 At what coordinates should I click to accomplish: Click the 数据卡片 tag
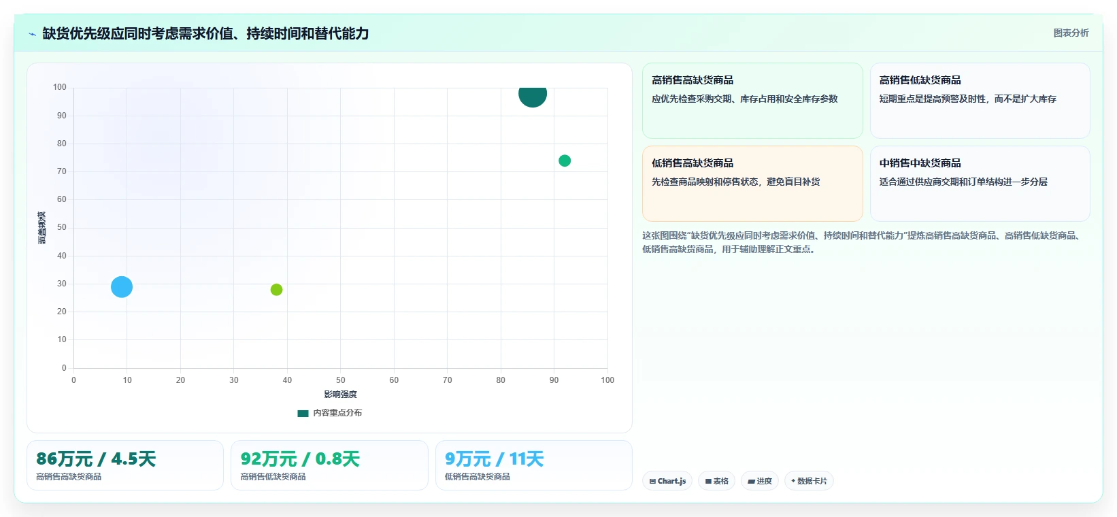809,481
